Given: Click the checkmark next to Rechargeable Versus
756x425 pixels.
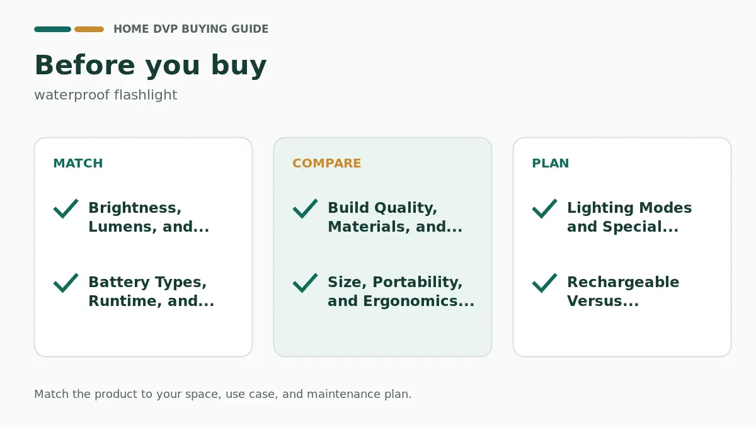Looking at the screenshot, I should click(x=544, y=283).
